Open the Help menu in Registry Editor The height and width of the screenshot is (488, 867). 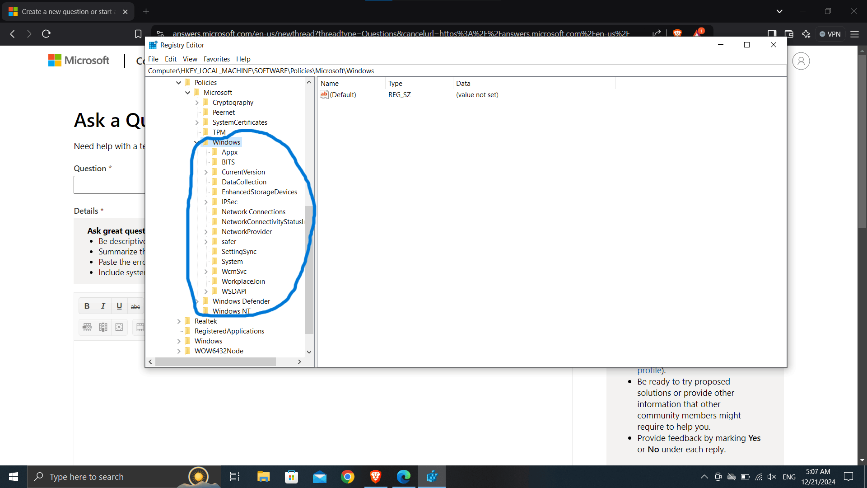[x=243, y=59]
